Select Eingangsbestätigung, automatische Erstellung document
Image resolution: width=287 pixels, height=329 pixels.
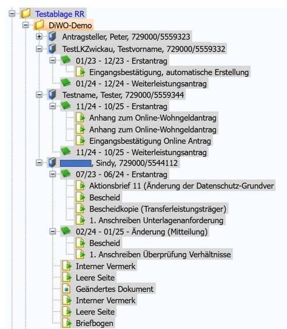[x=169, y=72]
